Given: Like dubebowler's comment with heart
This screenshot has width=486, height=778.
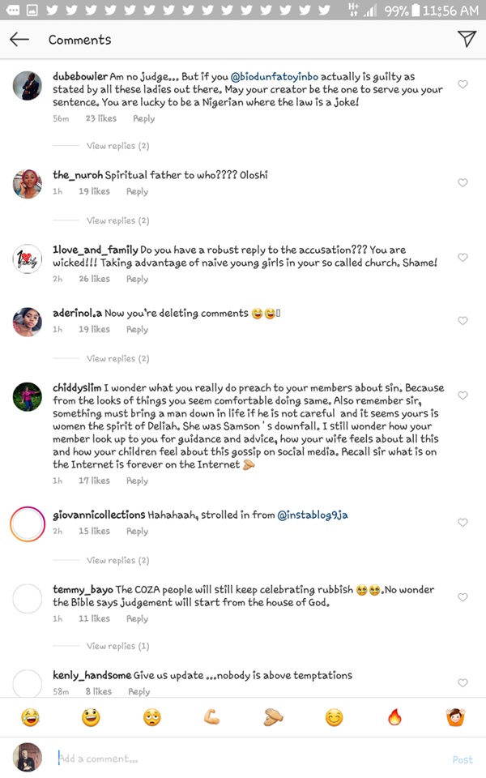Looking at the screenshot, I should (x=463, y=84).
